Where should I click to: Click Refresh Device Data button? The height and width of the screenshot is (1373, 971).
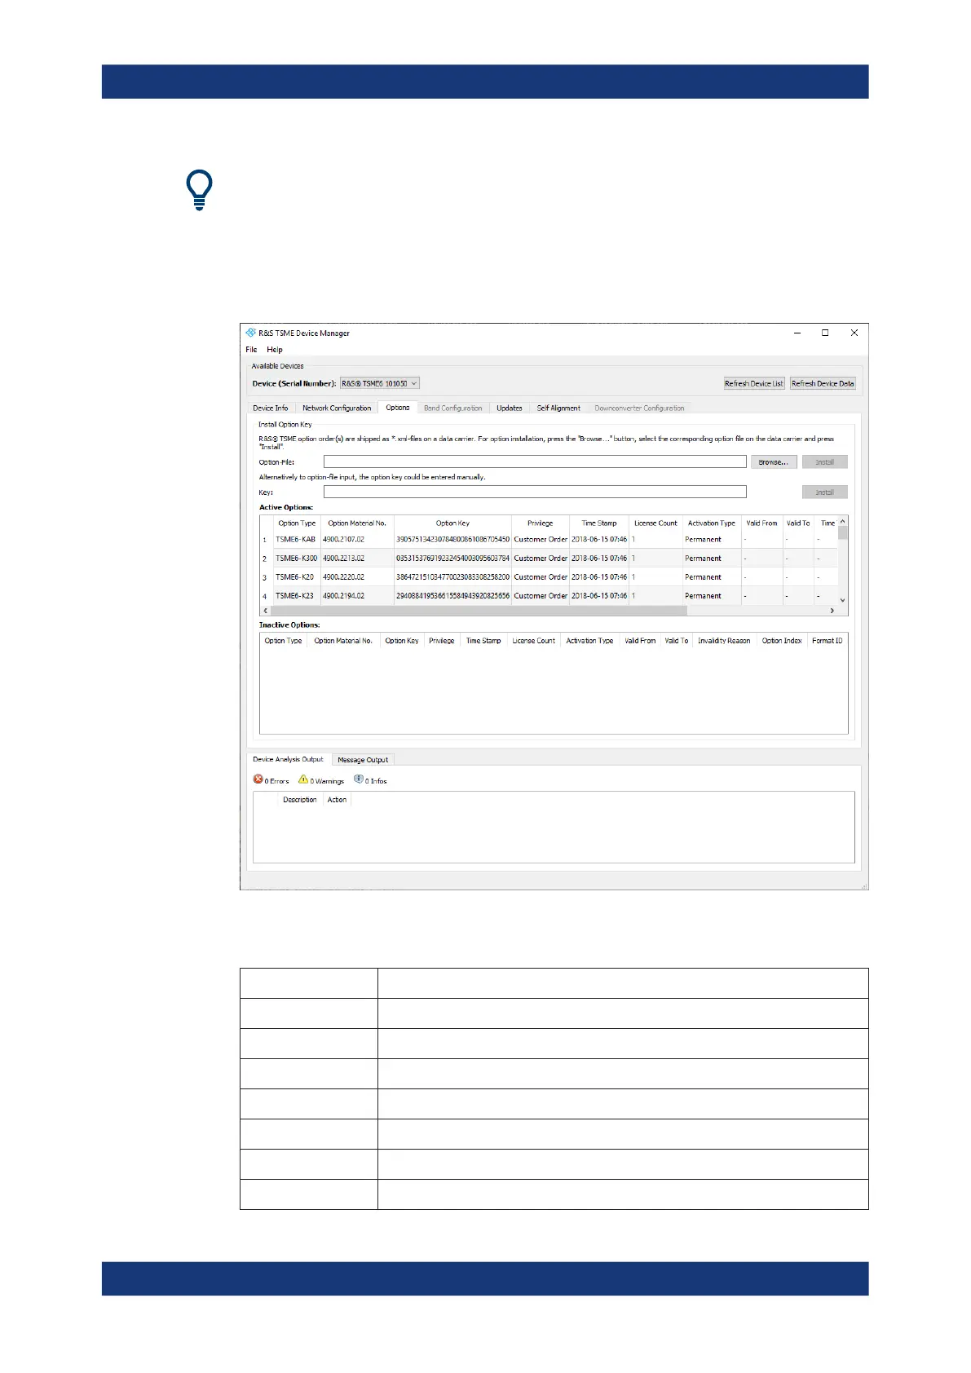[x=823, y=383]
